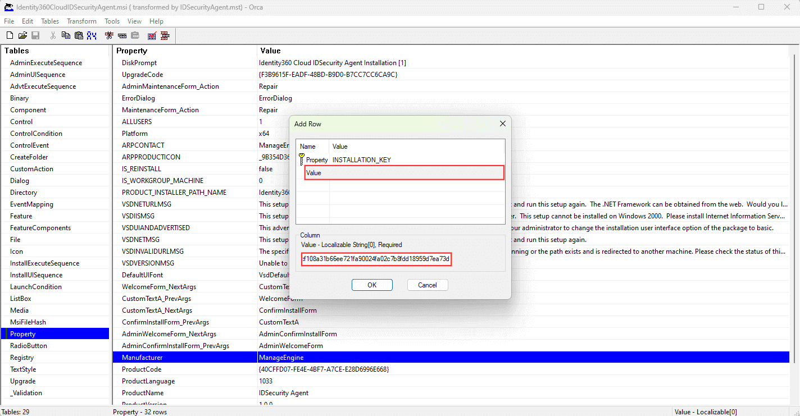Click the Orca app icon in title bar
Viewport: 800px width, 416px height.
tap(8, 7)
